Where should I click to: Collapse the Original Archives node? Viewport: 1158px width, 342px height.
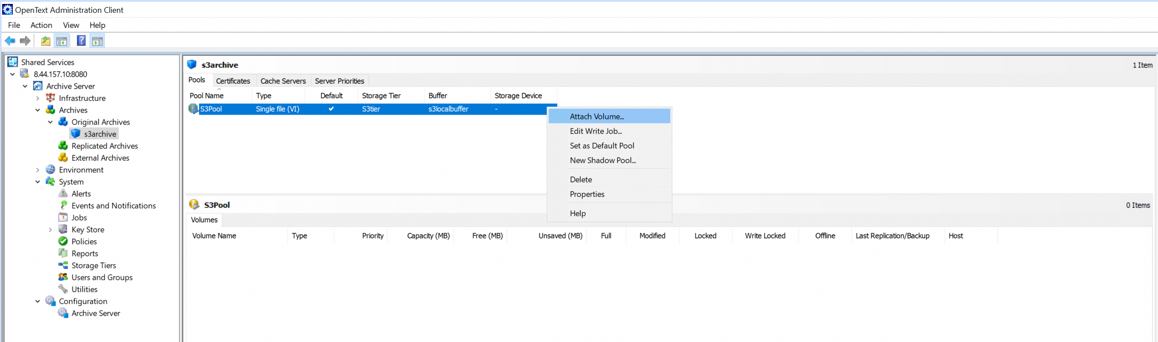pos(50,122)
